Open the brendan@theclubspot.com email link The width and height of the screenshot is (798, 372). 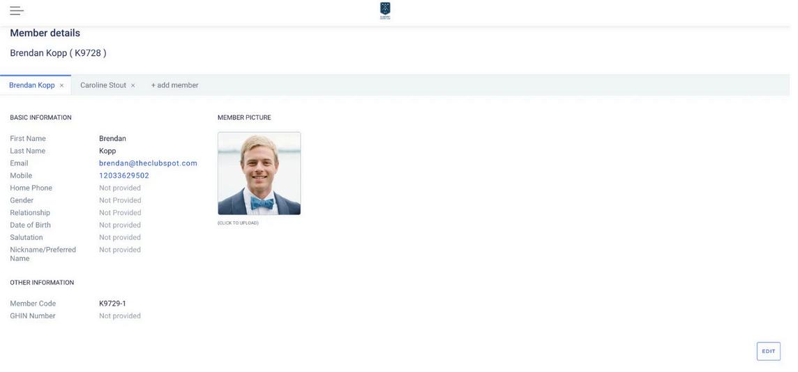(x=148, y=163)
